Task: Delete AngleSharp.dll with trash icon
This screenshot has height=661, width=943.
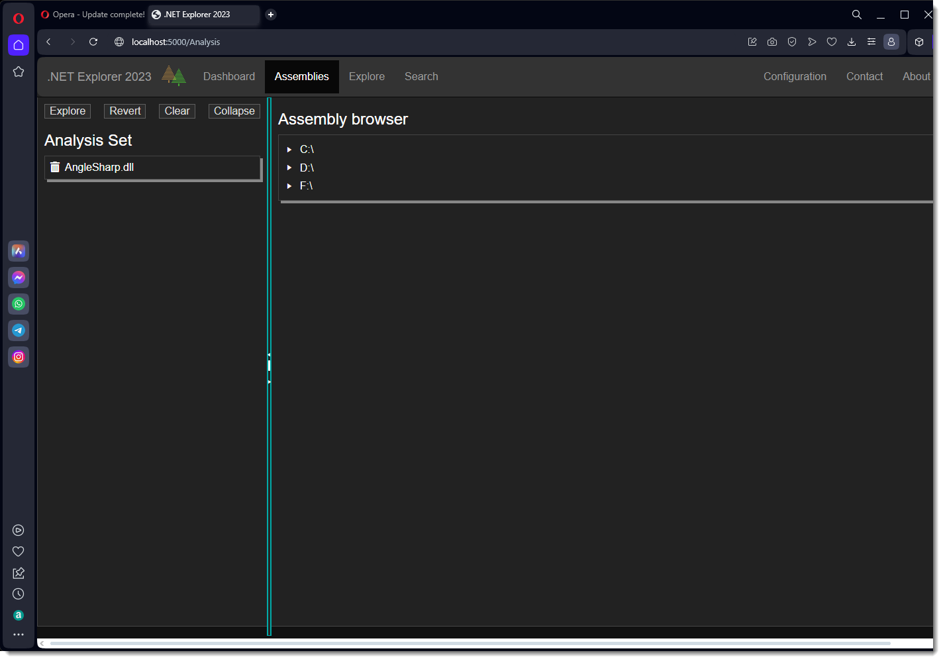Action: click(55, 167)
